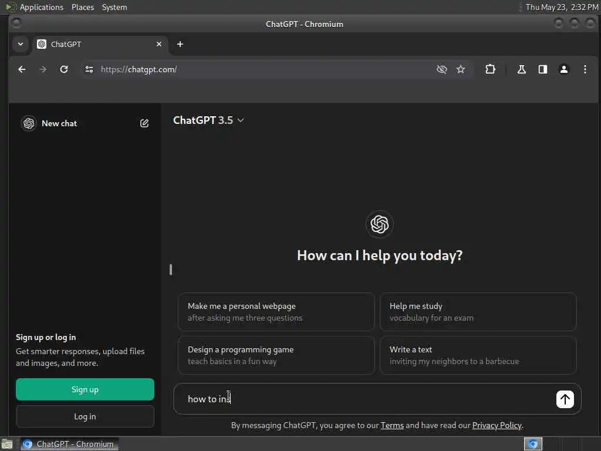Bookmark this tab with the star icon
Screen dimensions: 601x451
460,69
